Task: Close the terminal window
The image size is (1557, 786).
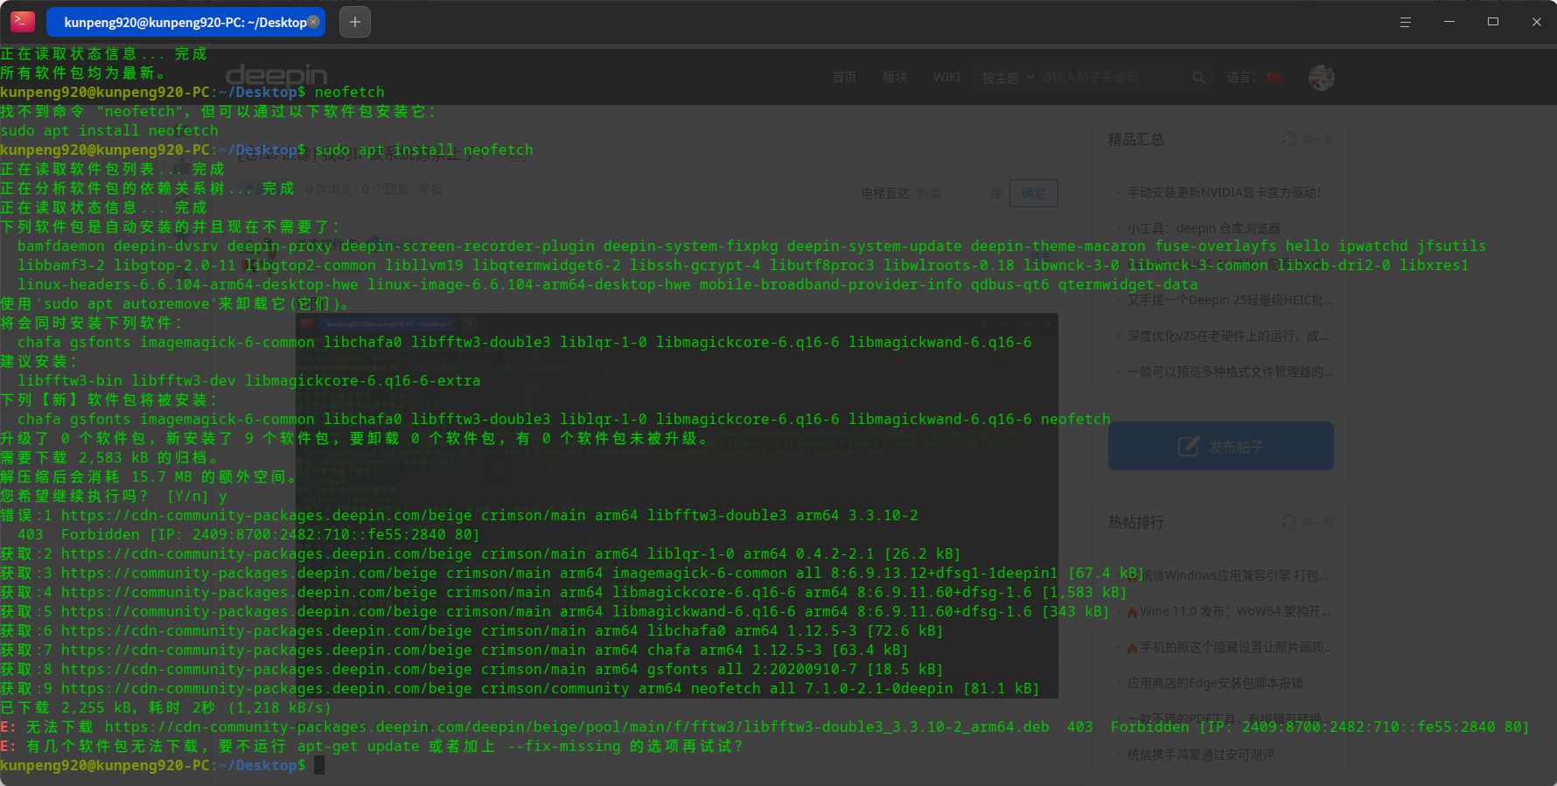Action: coord(1537,22)
